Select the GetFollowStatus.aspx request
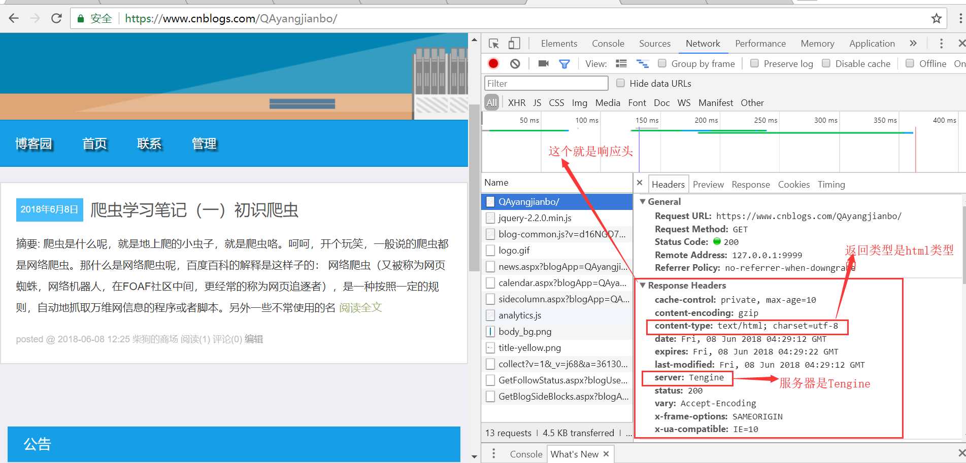Image resolution: width=966 pixels, height=463 pixels. click(557, 380)
